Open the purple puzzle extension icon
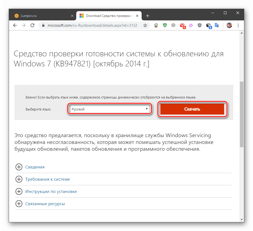 (191, 25)
